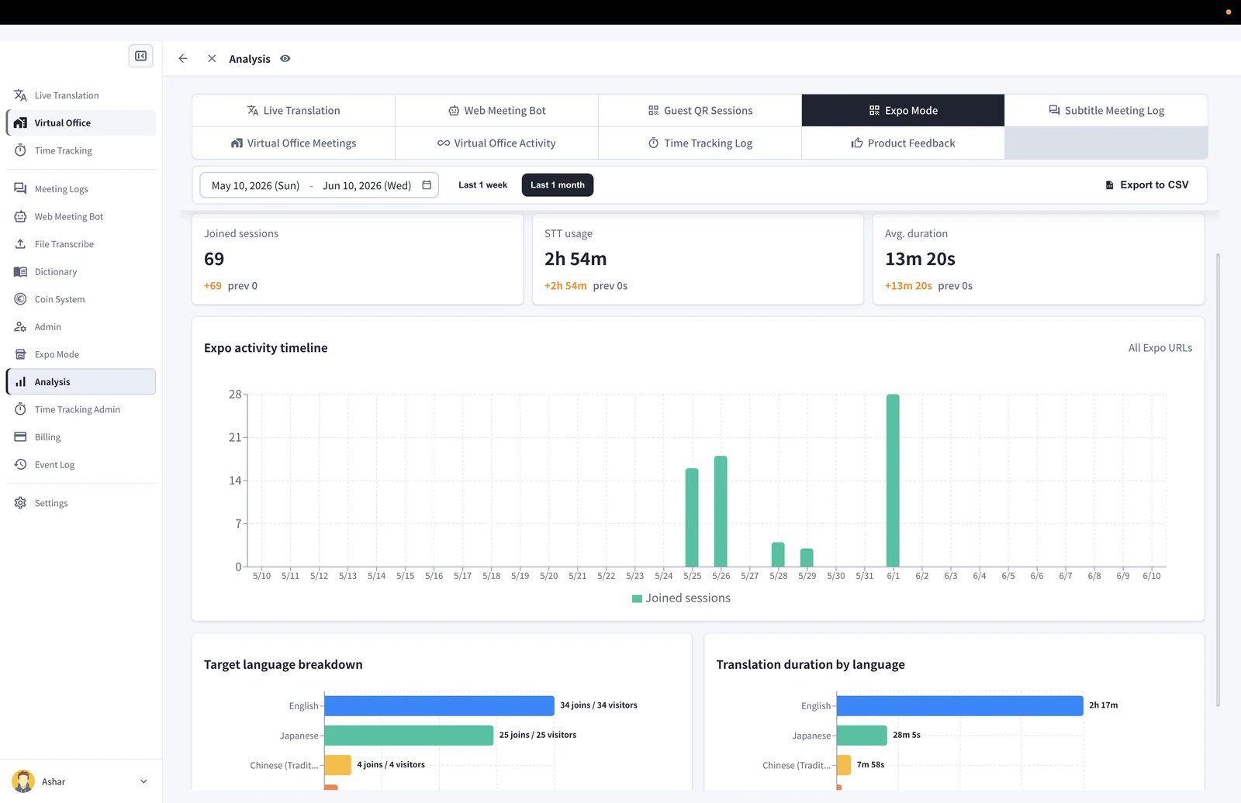Click the back arrow icon

pos(183,59)
